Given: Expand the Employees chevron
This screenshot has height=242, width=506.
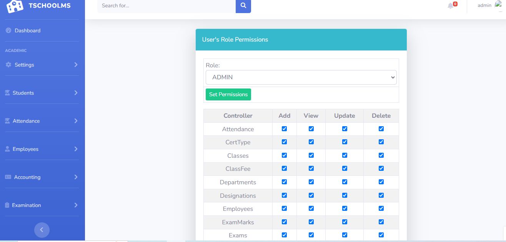Looking at the screenshot, I should [x=76, y=149].
